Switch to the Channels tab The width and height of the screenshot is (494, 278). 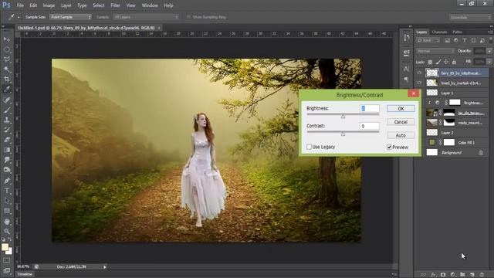(439, 32)
